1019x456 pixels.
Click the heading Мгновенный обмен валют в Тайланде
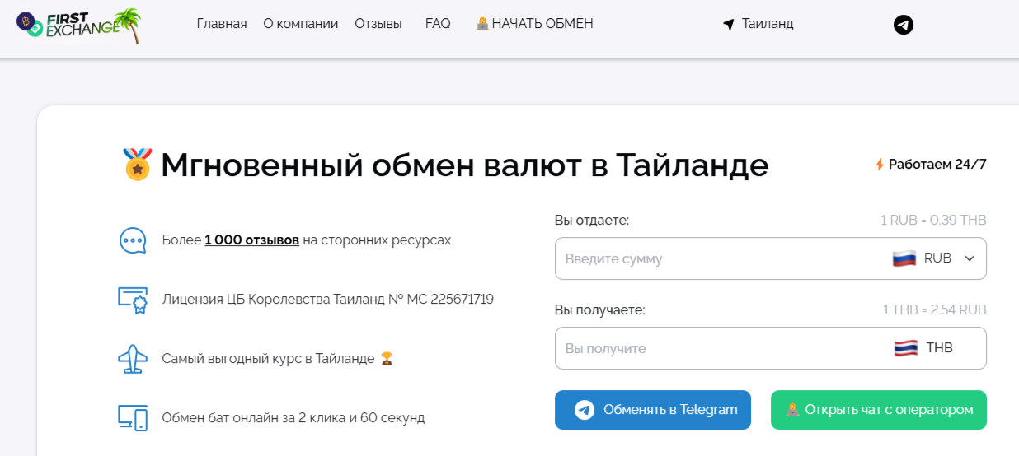[465, 165]
